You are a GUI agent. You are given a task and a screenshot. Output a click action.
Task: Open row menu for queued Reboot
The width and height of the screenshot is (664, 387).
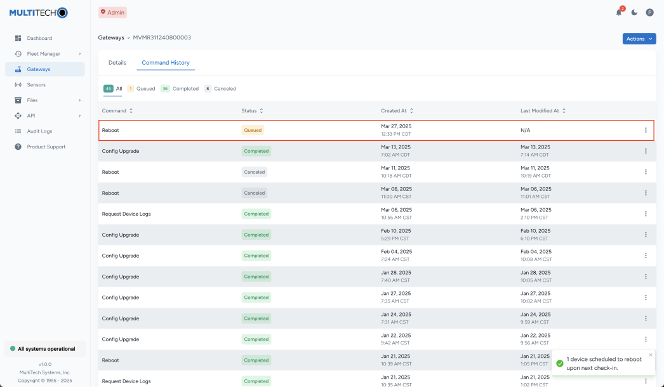(646, 130)
